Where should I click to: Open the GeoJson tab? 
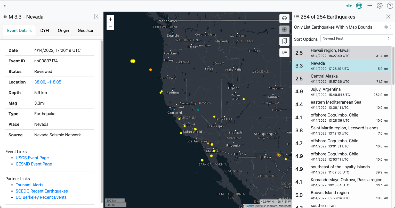click(x=86, y=30)
